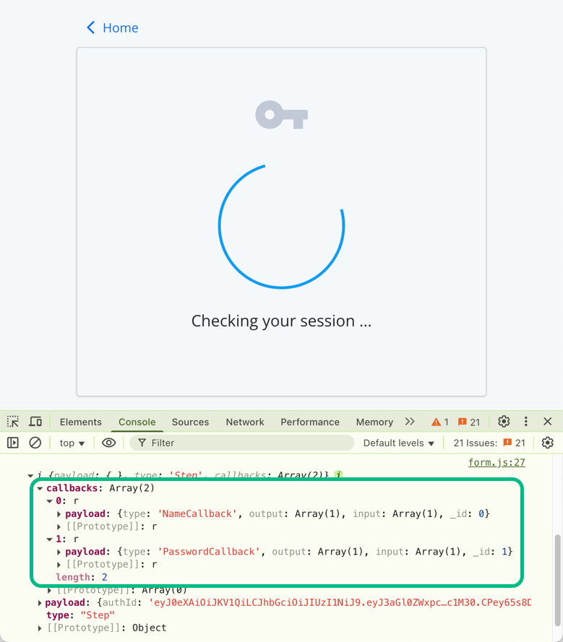The image size is (563, 642).
Task: Switch to the Elements tab
Action: (x=80, y=422)
